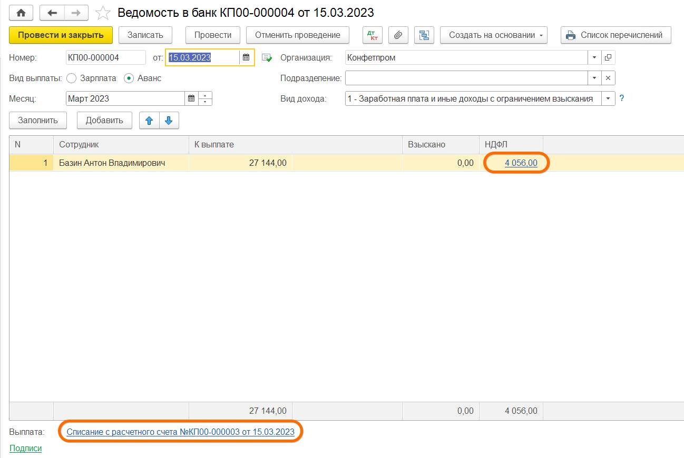The width and height of the screenshot is (684, 458).
Task: Open document structure icon in toolbar
Action: [x=424, y=35]
